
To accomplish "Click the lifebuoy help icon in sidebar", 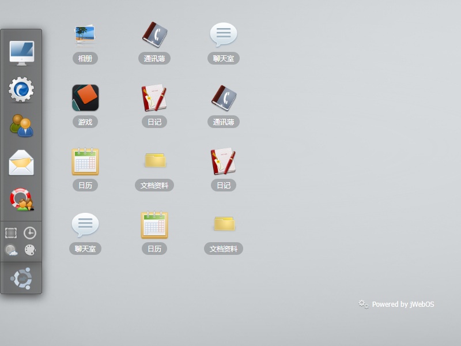I will [21, 200].
